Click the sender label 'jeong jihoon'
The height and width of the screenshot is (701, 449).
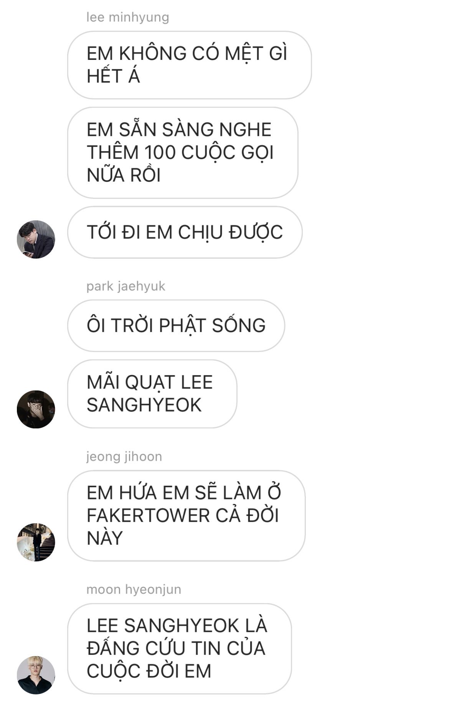tap(124, 456)
